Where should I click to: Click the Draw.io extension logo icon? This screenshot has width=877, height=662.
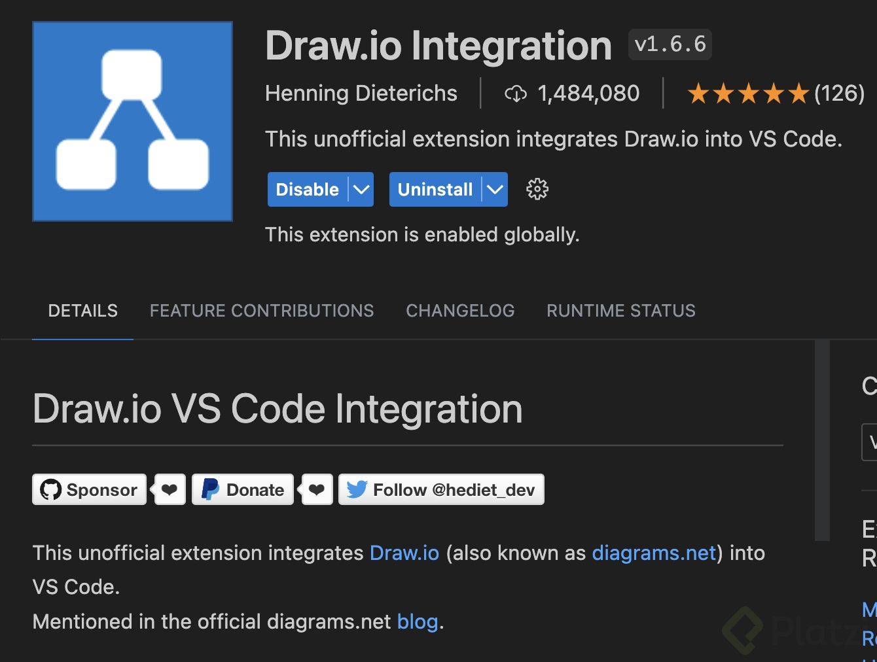coord(132,121)
